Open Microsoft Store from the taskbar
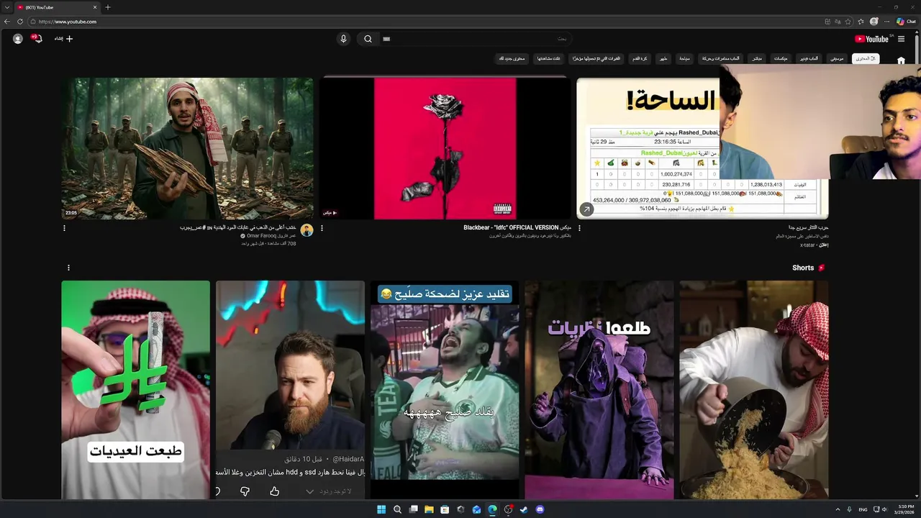The width and height of the screenshot is (921, 518). pyautogui.click(x=445, y=509)
